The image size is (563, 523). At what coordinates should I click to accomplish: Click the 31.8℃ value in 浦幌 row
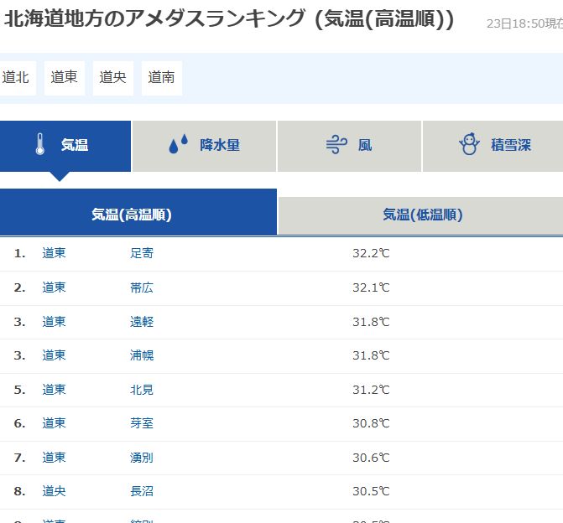371,355
